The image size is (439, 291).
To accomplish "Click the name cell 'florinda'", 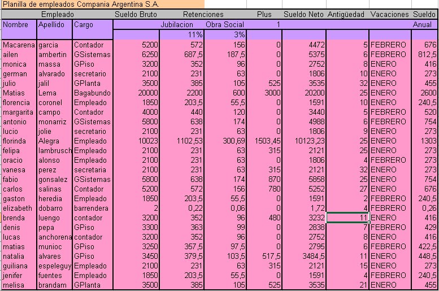I will (19, 141).
